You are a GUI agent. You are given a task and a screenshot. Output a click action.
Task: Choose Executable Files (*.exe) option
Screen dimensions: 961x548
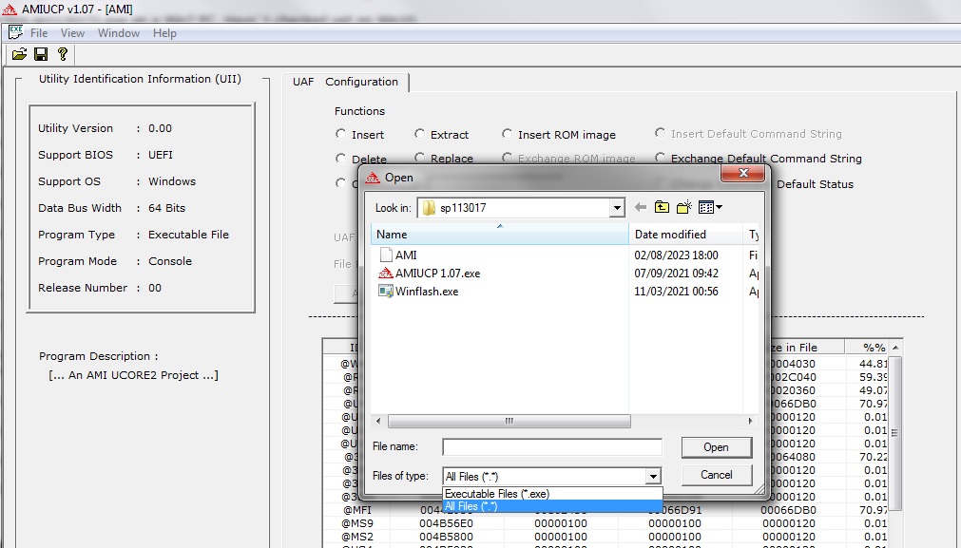pyautogui.click(x=497, y=494)
